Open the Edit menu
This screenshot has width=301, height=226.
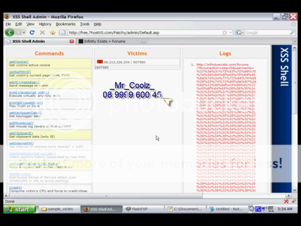(x=19, y=24)
